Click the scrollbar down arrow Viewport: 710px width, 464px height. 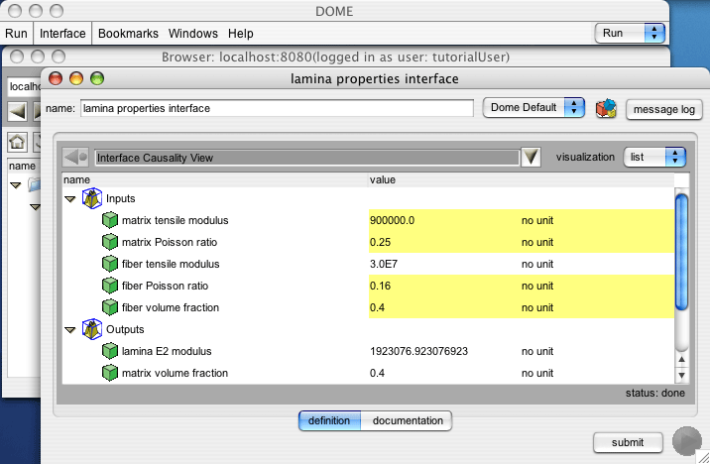click(681, 376)
